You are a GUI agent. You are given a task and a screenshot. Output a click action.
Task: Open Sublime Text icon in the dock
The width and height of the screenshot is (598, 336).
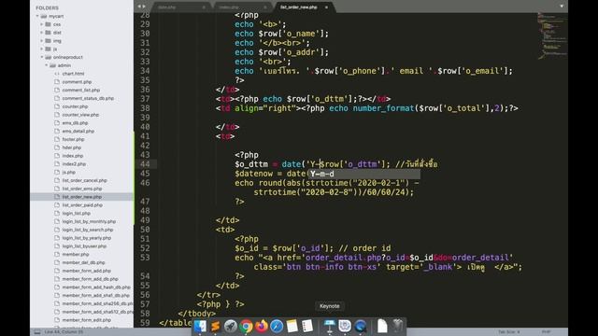pyautogui.click(x=215, y=327)
